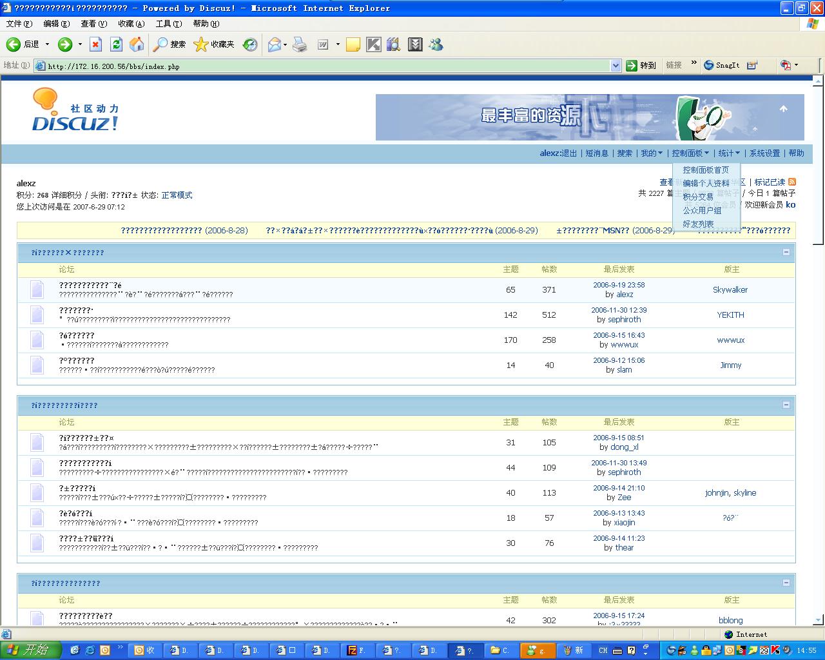Select 编辑个人资料 in the dropdown menu
Viewport: 825px width, 660px height.
point(706,184)
